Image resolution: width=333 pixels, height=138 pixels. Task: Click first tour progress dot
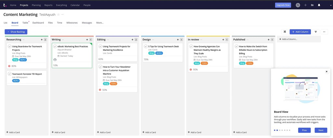274,130
